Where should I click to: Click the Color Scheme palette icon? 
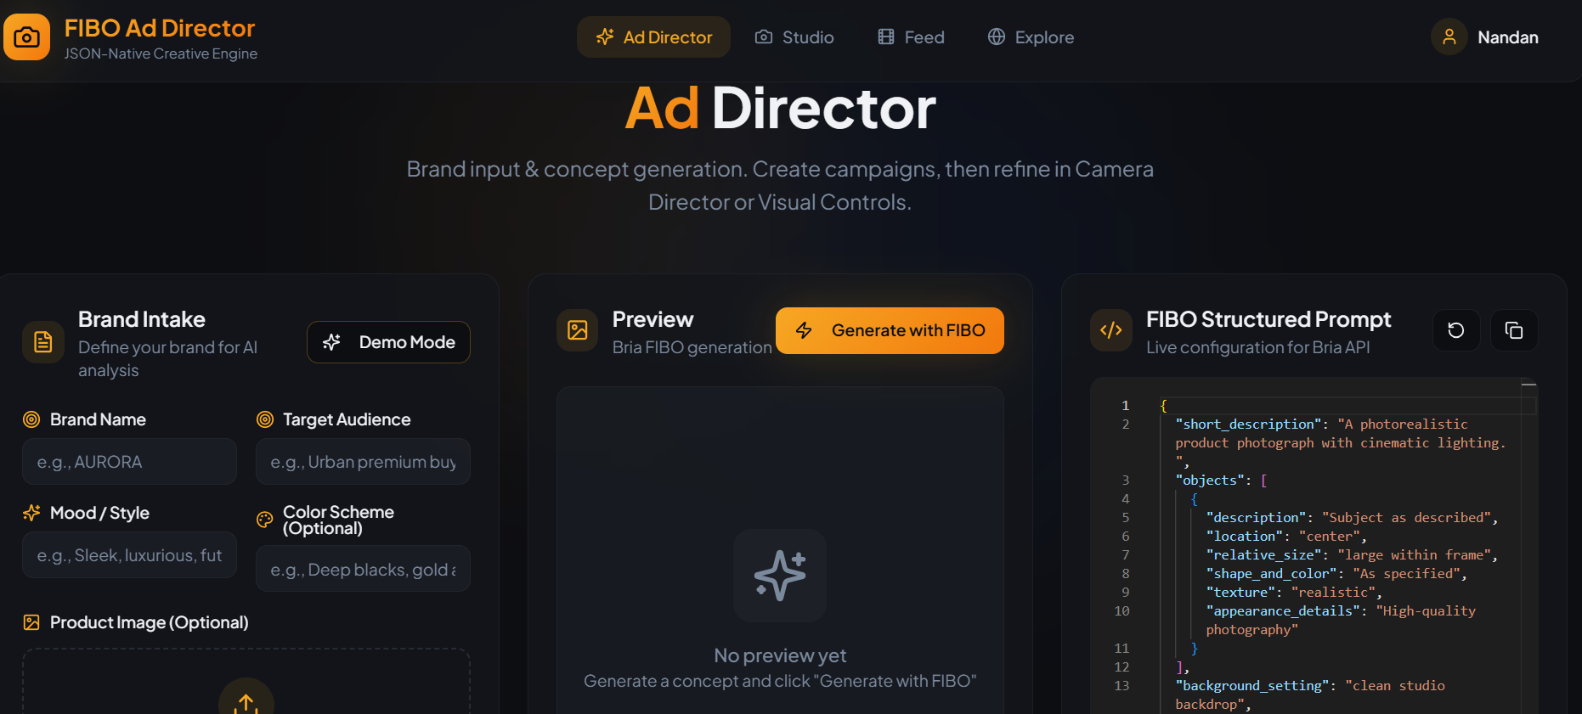click(265, 520)
